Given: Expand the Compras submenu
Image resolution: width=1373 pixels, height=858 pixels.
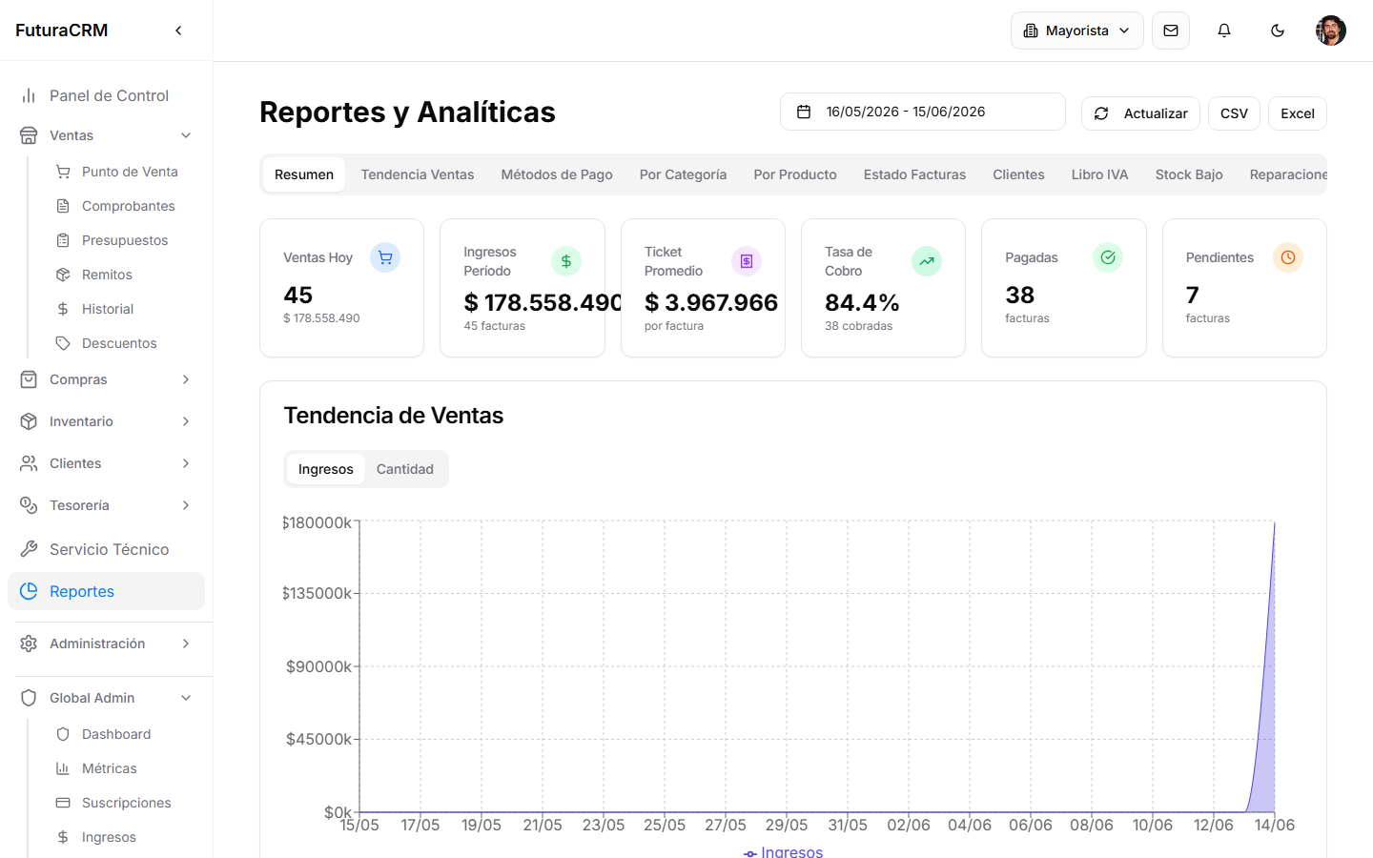Looking at the screenshot, I should point(186,379).
